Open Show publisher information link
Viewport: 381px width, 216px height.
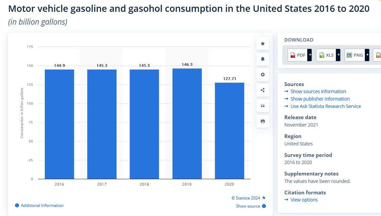(320, 99)
